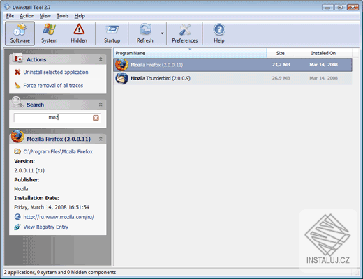Click into the search input field
The height and width of the screenshot is (279, 363).
(x=53, y=118)
